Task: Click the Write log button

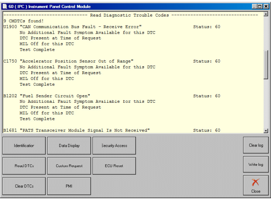Action: pos(256,165)
